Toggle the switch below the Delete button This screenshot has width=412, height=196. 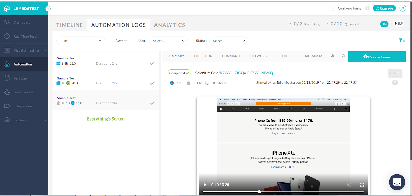pyautogui.click(x=395, y=83)
